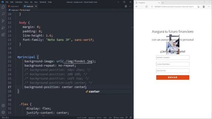The width and height of the screenshot is (212, 119).
Task: Open the Terminal menu
Action: point(43,2)
